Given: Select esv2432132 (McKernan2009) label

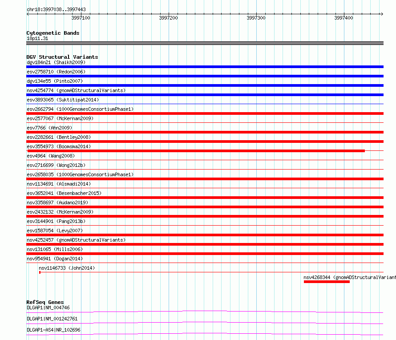Looking at the screenshot, I should 60,212.
